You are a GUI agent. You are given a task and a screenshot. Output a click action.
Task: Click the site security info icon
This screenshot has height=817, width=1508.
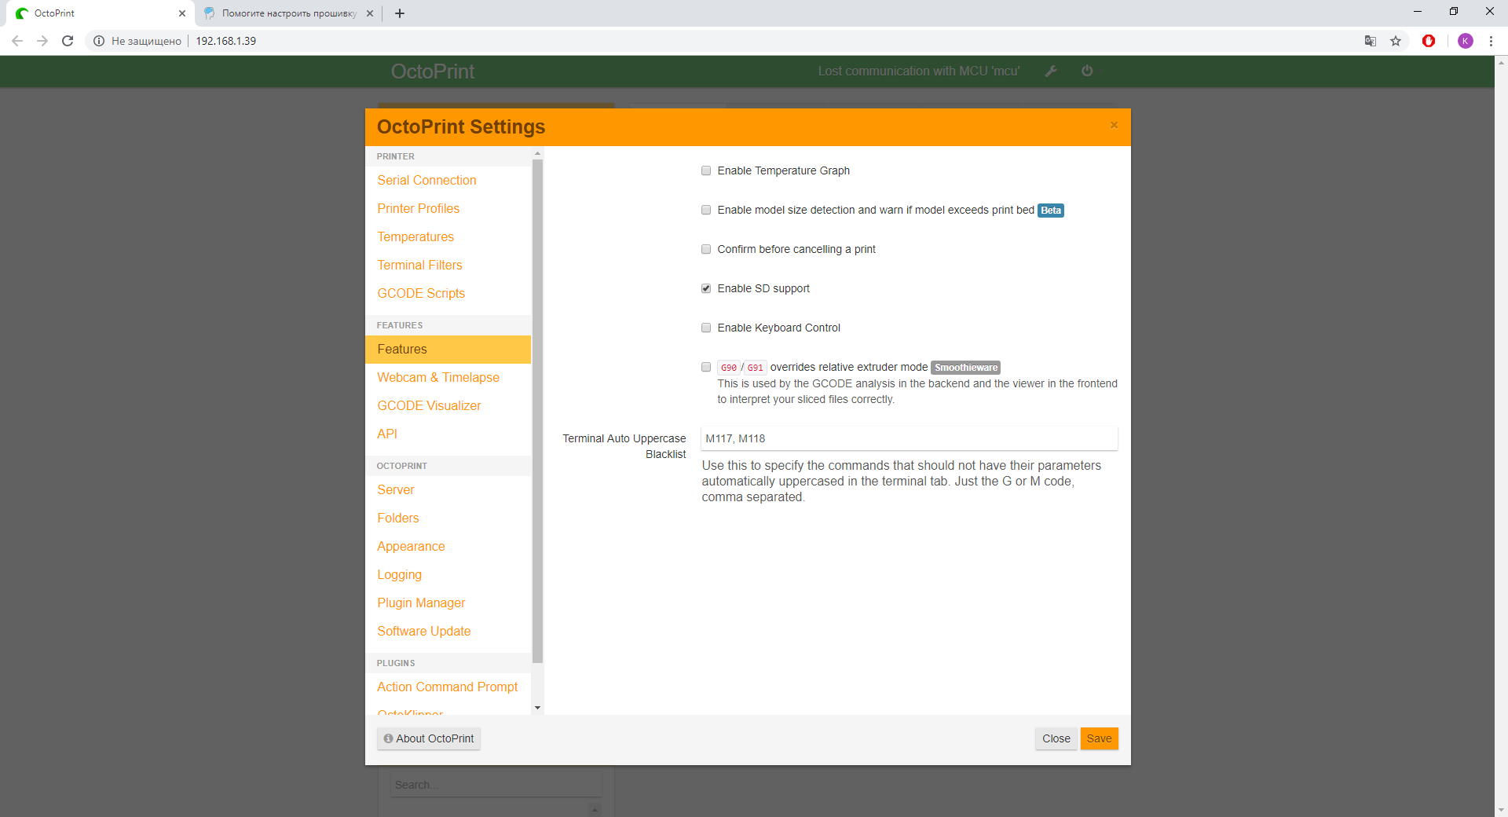click(99, 41)
